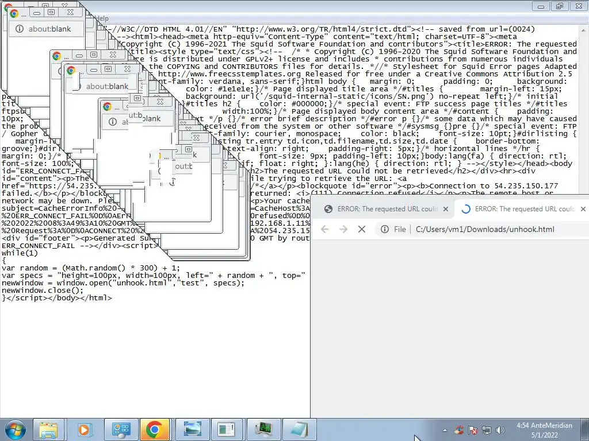The height and width of the screenshot is (441, 589).
Task: Click info icon beside the truncated 'ab' address
Action: 113,122
